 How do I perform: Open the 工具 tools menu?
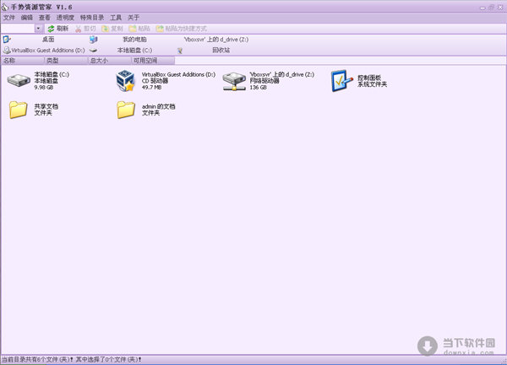point(116,18)
